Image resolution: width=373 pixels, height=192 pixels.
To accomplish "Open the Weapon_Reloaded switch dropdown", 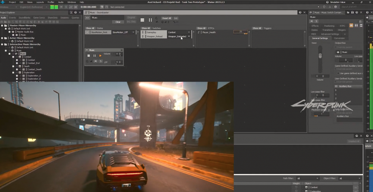I will click(179, 36).
